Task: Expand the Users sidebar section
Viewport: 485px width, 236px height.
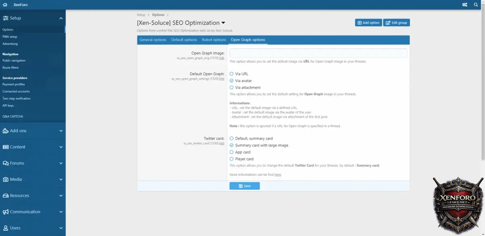Action: tap(61, 228)
